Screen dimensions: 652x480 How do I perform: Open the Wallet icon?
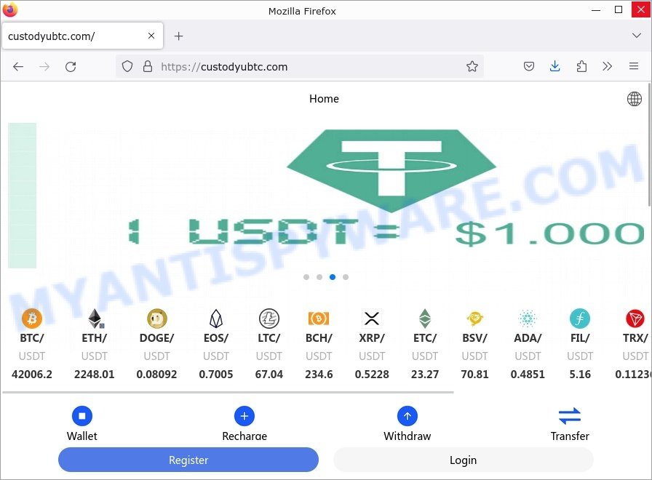point(82,416)
